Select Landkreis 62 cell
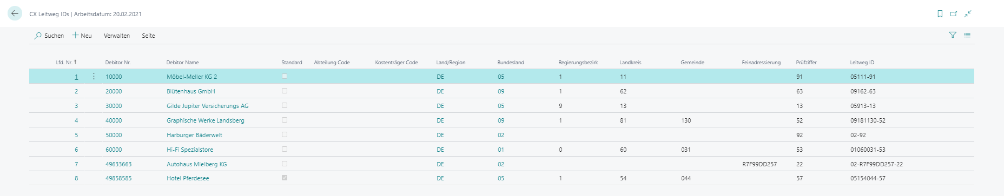 click(x=623, y=91)
